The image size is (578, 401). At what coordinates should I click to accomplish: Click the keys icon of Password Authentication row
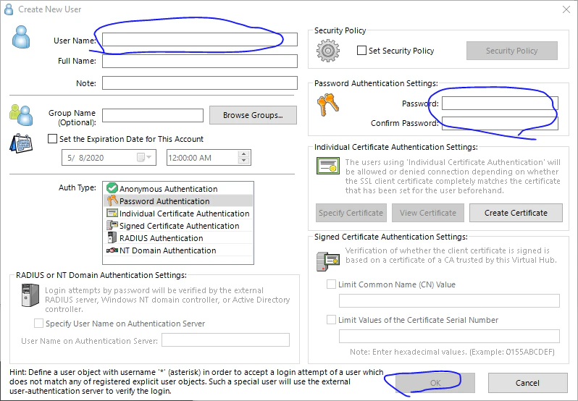[x=112, y=200]
